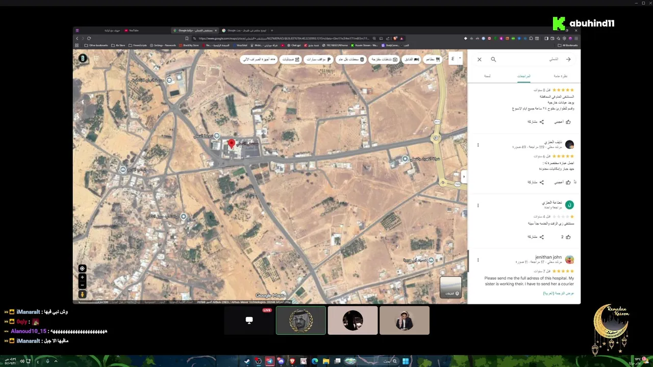The width and height of the screenshot is (653, 367).
Task: Switch to the Overview (نظرة عامة) tab
Action: click(x=561, y=76)
